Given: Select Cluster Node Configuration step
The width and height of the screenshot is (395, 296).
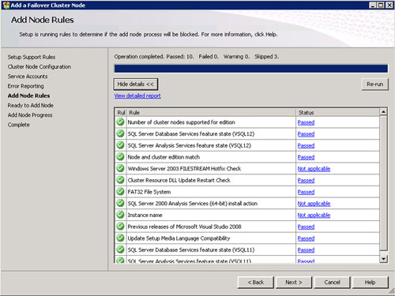Looking at the screenshot, I should [39, 67].
